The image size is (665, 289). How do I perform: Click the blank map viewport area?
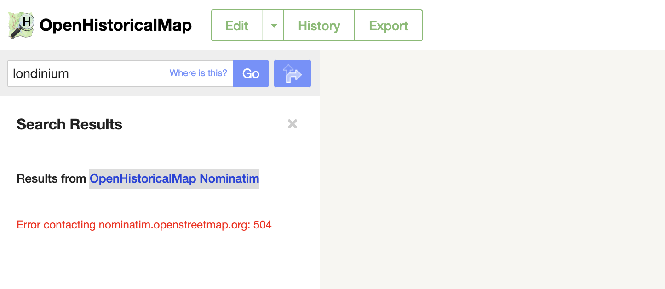492,170
